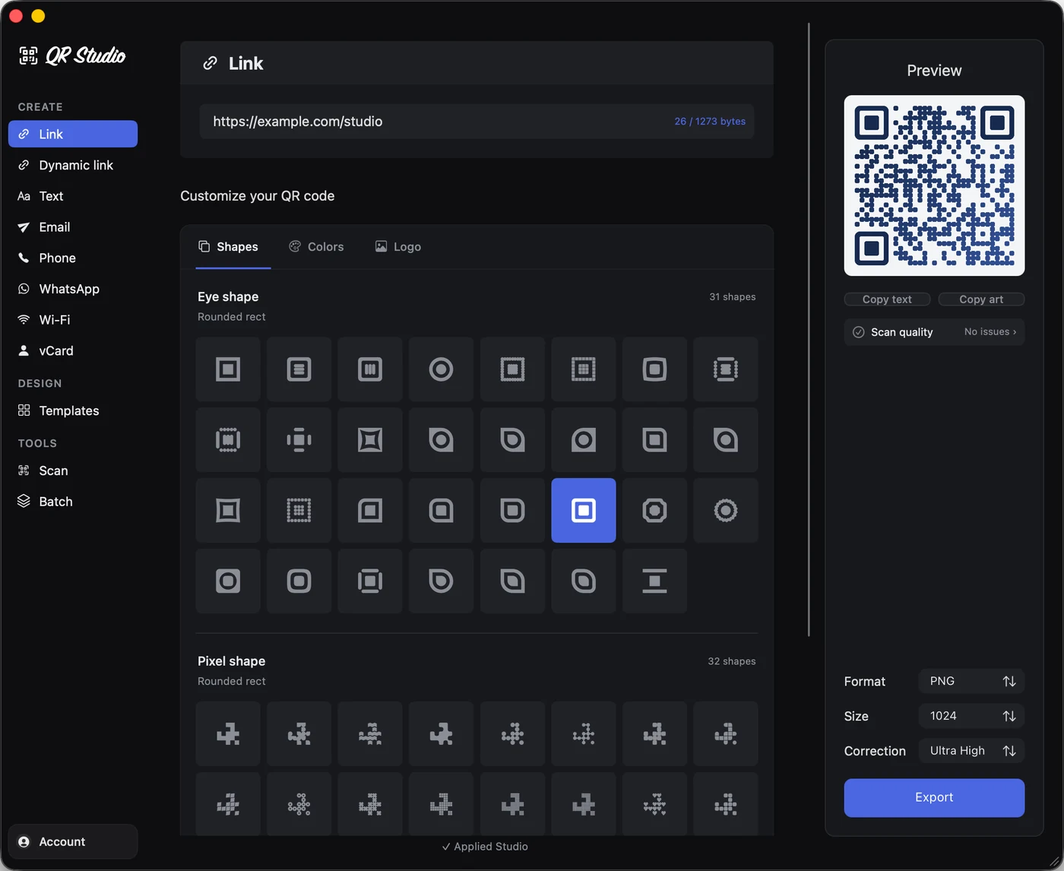Open the Account button

[x=73, y=841]
